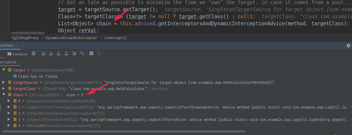Click the Run to Cursor icon
352x135 pixels.
tap(82, 54)
